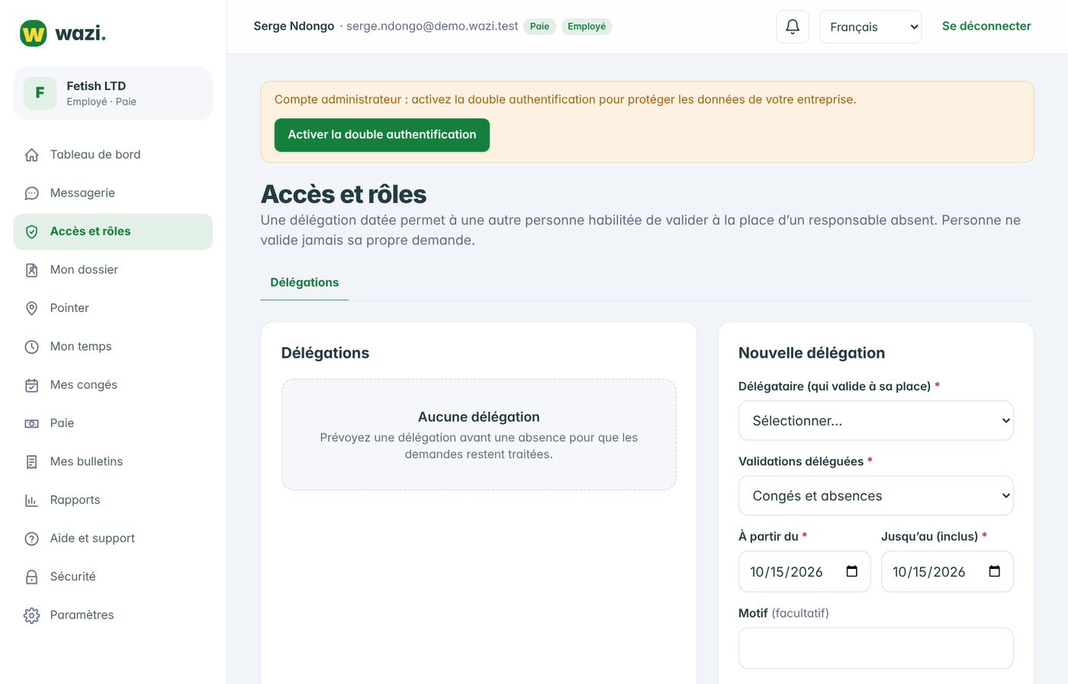
Task: Open the Validations déléguées dropdown
Action: click(876, 496)
